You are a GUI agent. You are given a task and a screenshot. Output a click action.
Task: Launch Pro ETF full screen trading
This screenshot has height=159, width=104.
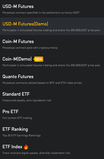52,114
